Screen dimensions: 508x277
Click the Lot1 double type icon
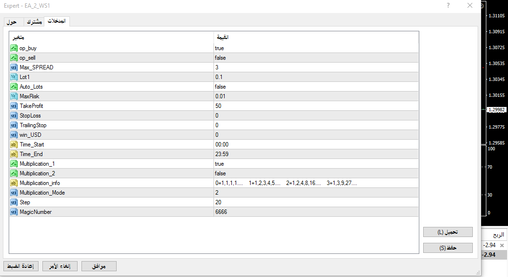pos(14,77)
